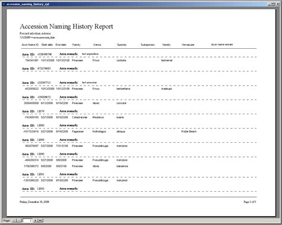This screenshot has width=282, height=225.
Task: Click the Accession Naming History Report heading
Action: point(67,26)
